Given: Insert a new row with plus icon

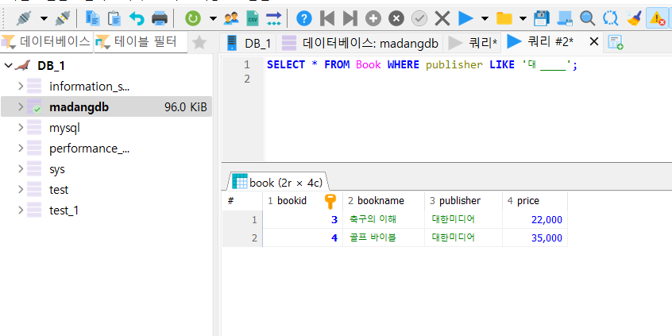Looking at the screenshot, I should coord(373,18).
